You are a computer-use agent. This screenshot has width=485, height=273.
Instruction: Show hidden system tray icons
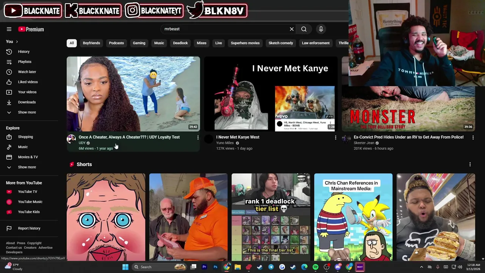click(x=421, y=267)
